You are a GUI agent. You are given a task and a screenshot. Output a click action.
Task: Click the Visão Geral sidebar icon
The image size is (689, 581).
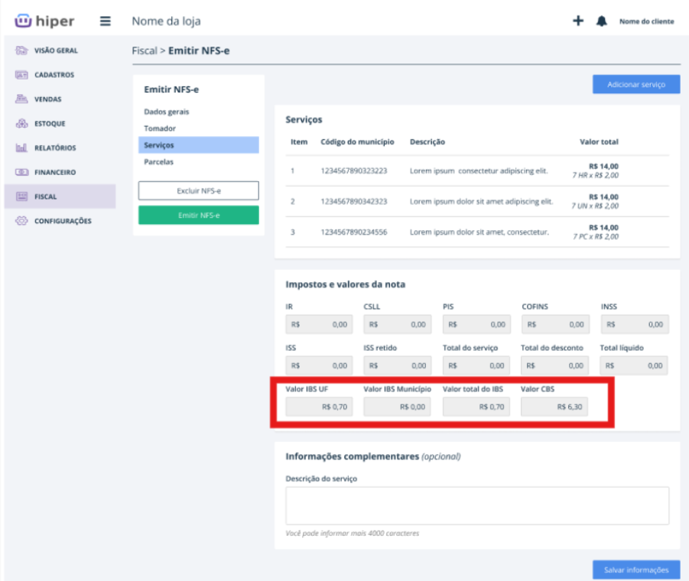coord(21,50)
